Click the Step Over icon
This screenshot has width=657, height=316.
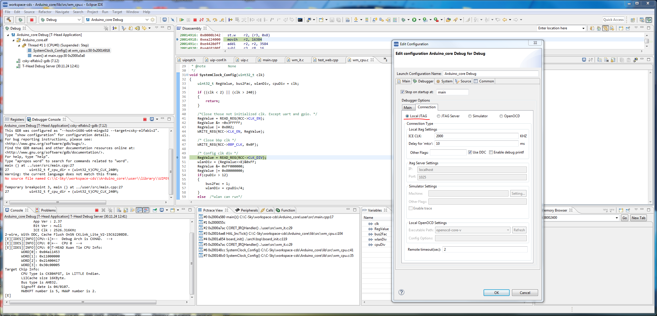[x=215, y=20]
